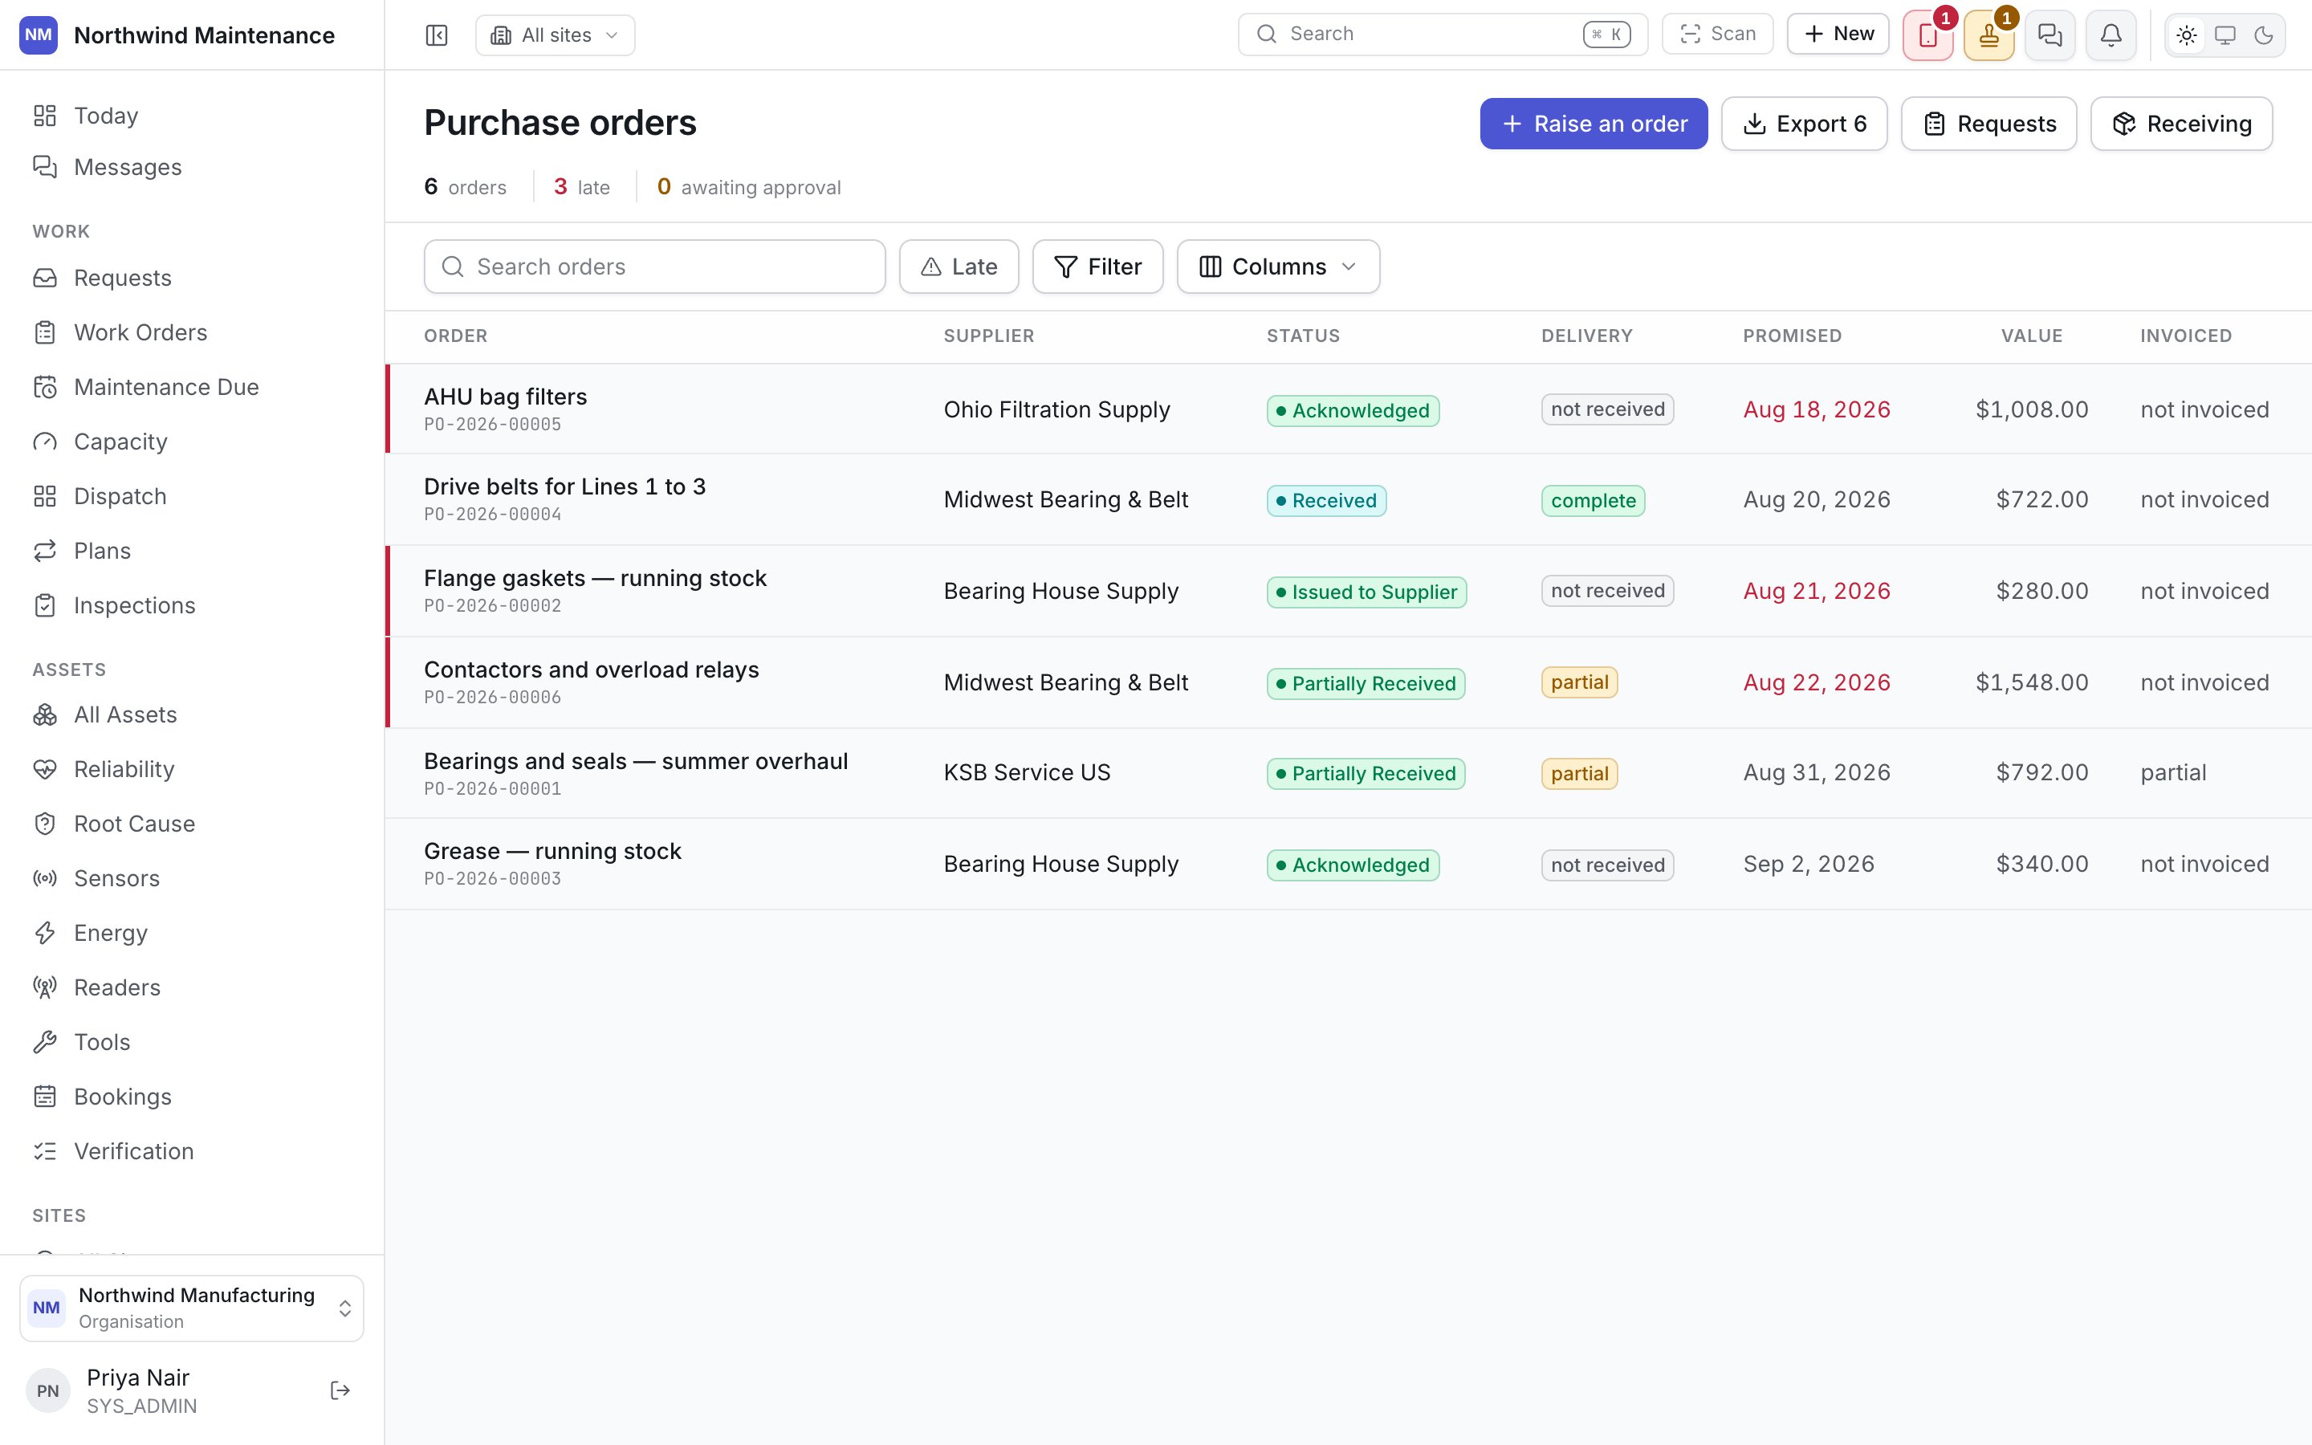2312x1445 pixels.
Task: Switch to light theme sun icon
Action: point(2186,35)
